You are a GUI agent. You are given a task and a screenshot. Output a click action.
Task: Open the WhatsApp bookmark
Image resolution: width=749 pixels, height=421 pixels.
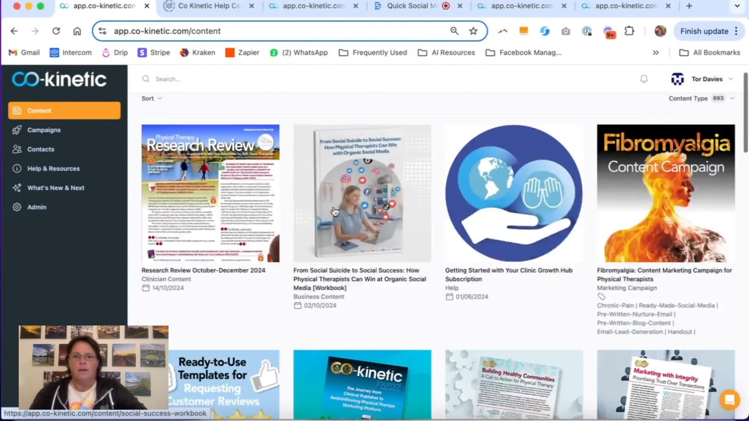[299, 53]
